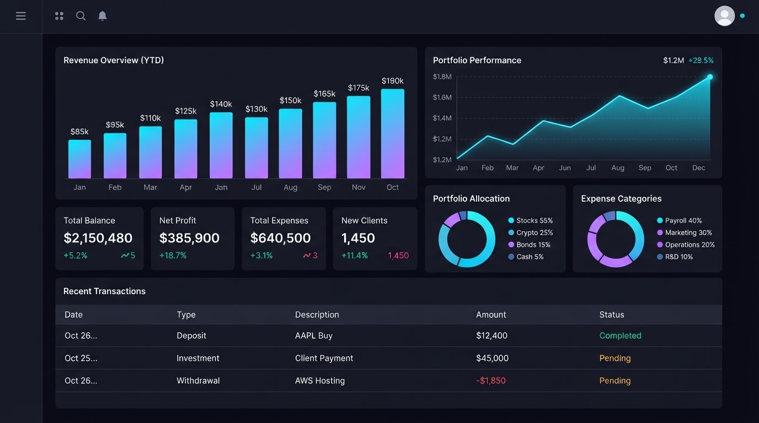Click the Pending status of Client Payment

(x=615, y=358)
